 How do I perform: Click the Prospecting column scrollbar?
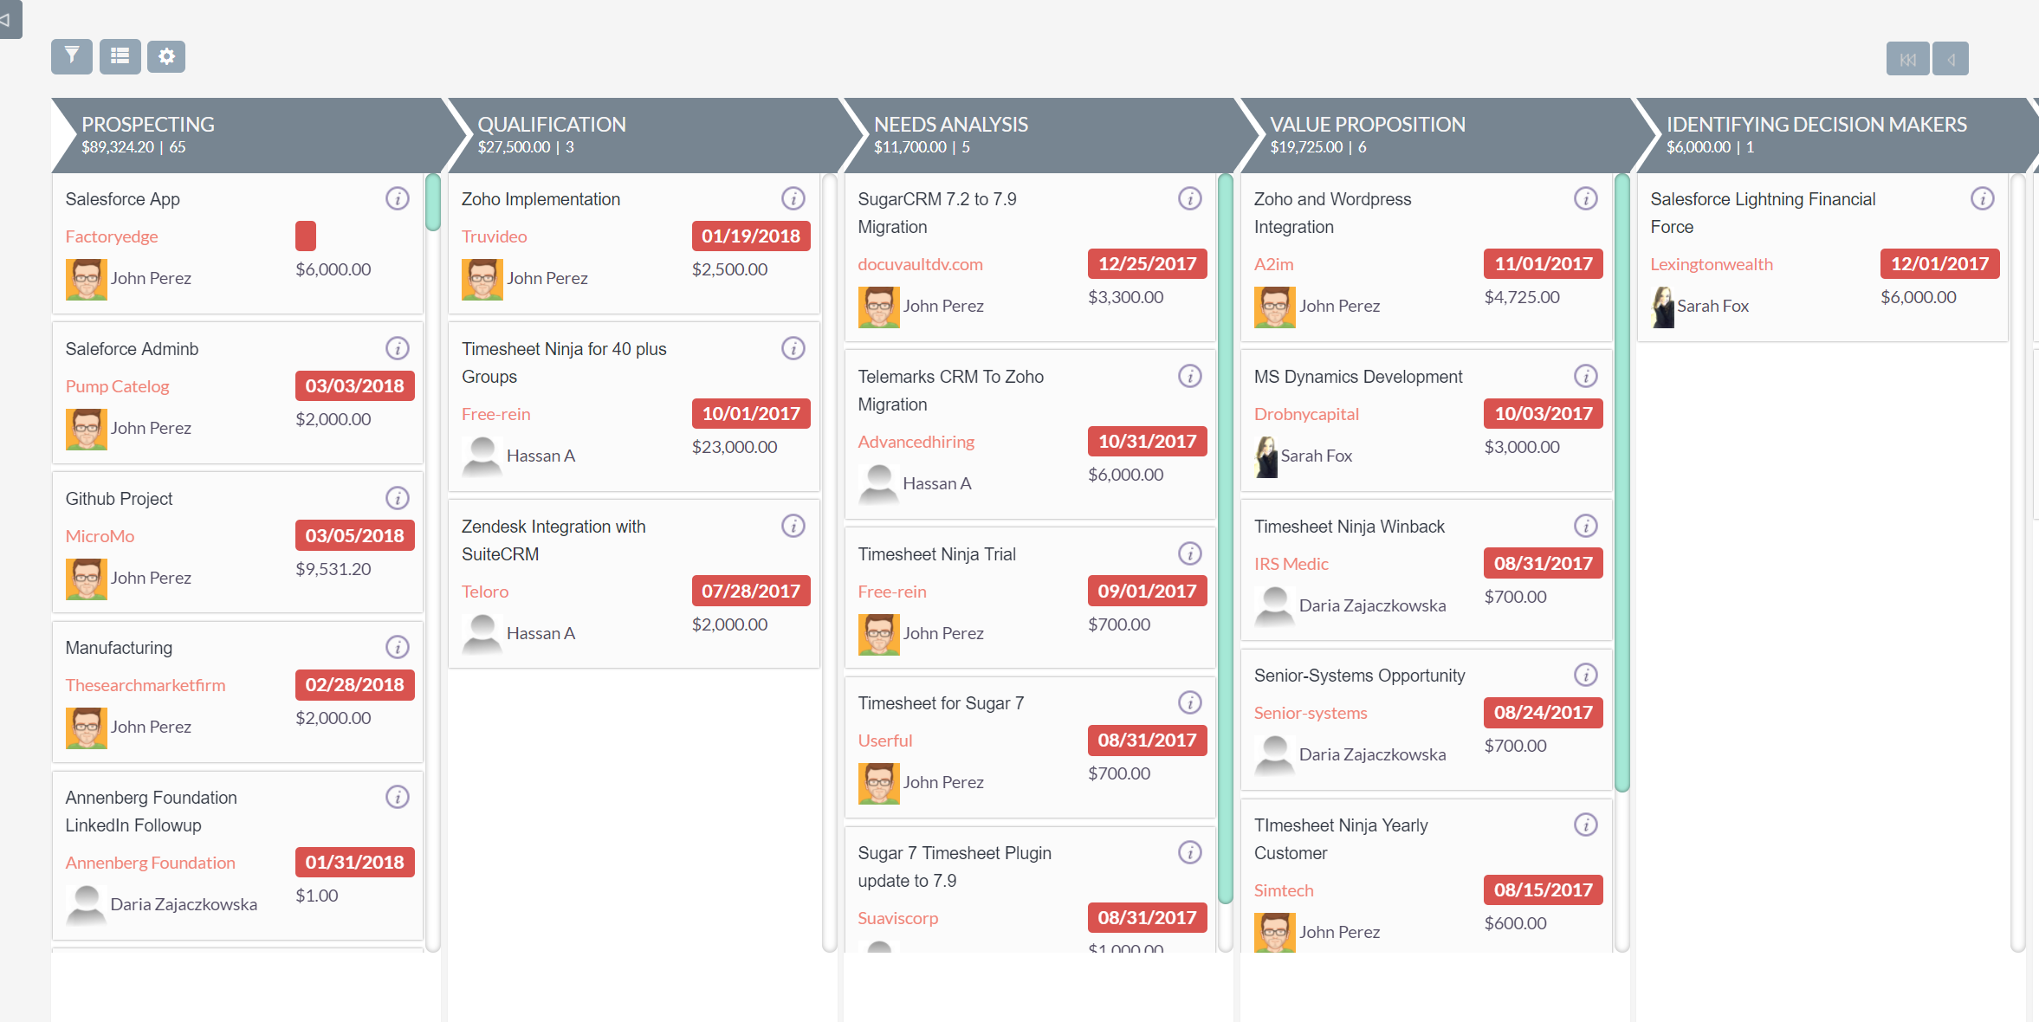tap(433, 203)
